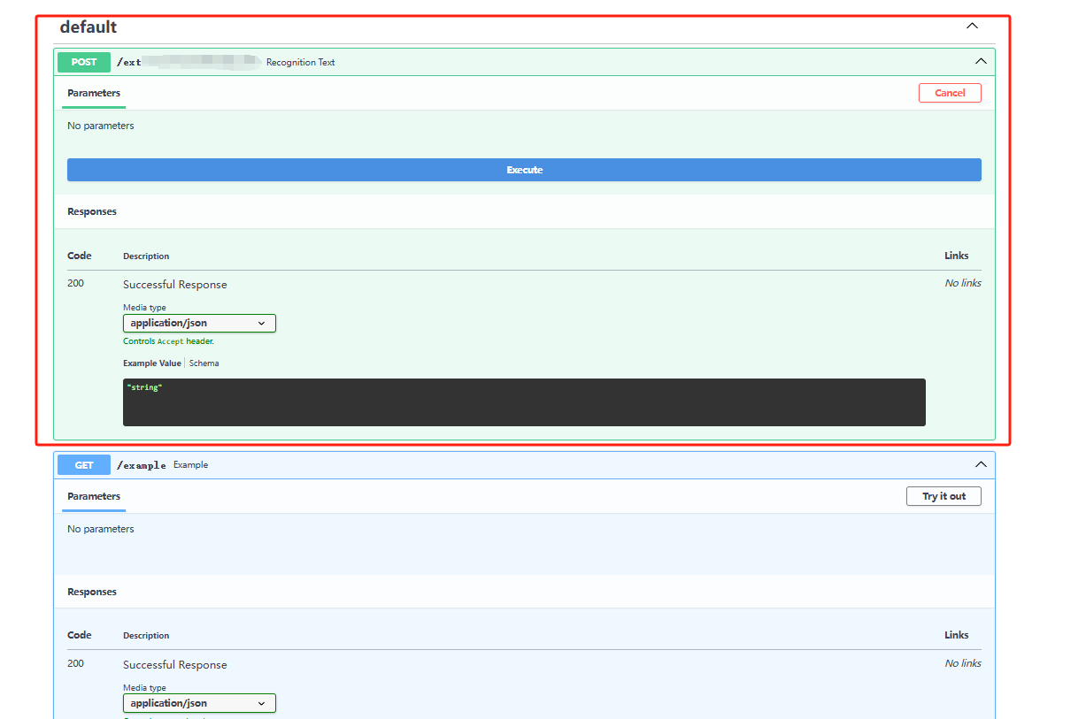Open Media type dropdown in POST responses
Image resolution: width=1086 pixels, height=719 pixels.
(199, 324)
